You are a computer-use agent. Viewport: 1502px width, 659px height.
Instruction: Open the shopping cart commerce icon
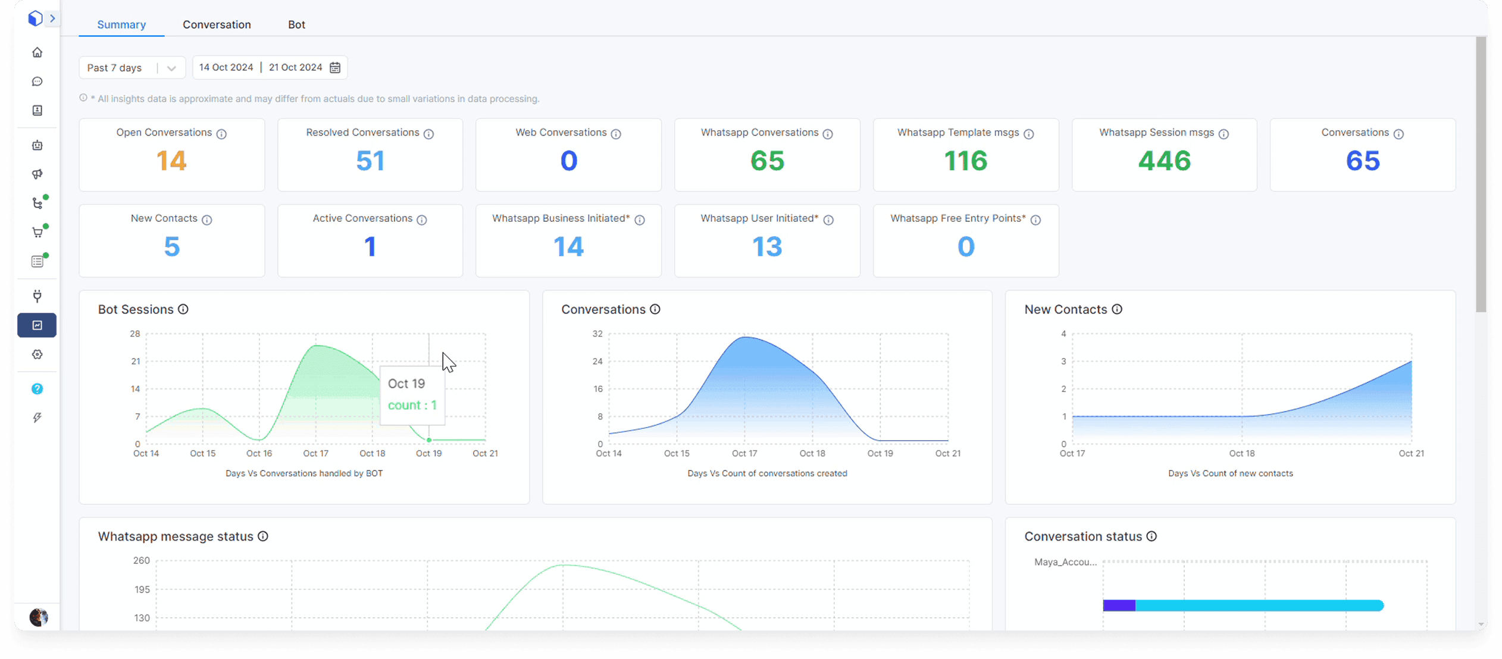[37, 233]
